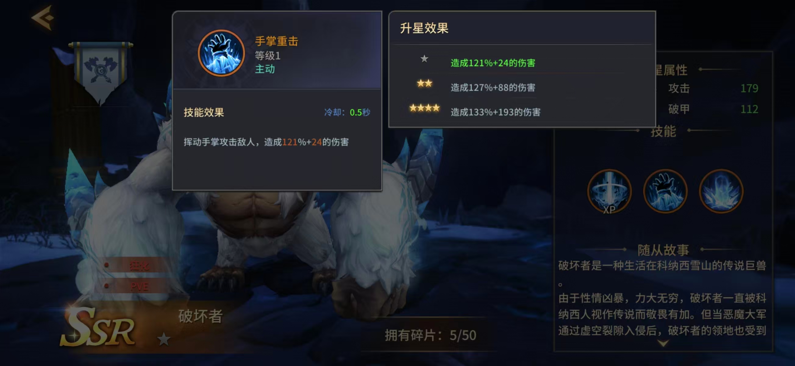The height and width of the screenshot is (366, 795).
Task: Go back using the arrow icon
Action: (x=43, y=18)
